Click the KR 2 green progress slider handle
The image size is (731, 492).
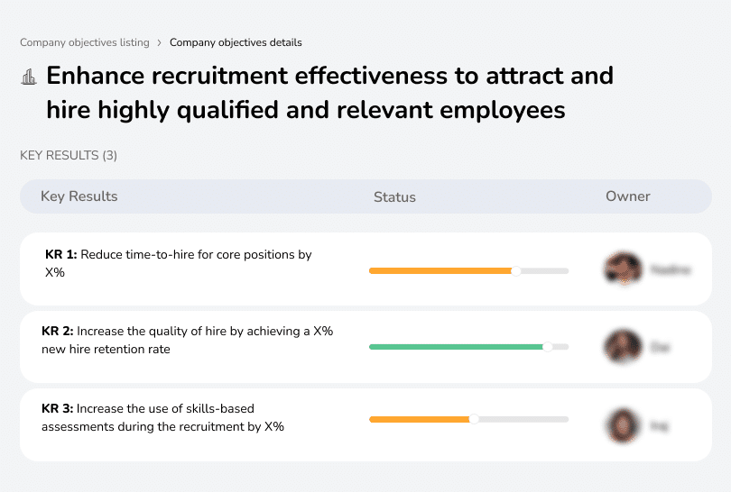click(x=547, y=347)
